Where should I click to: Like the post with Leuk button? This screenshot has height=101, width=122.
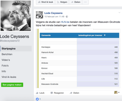40,93
